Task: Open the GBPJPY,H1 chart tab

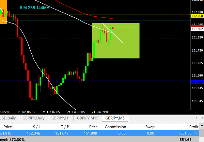Action: 61,118
